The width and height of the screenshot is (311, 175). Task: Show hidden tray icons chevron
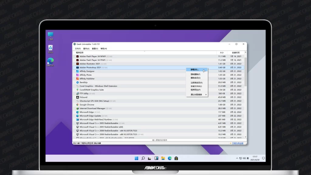tap(237, 158)
